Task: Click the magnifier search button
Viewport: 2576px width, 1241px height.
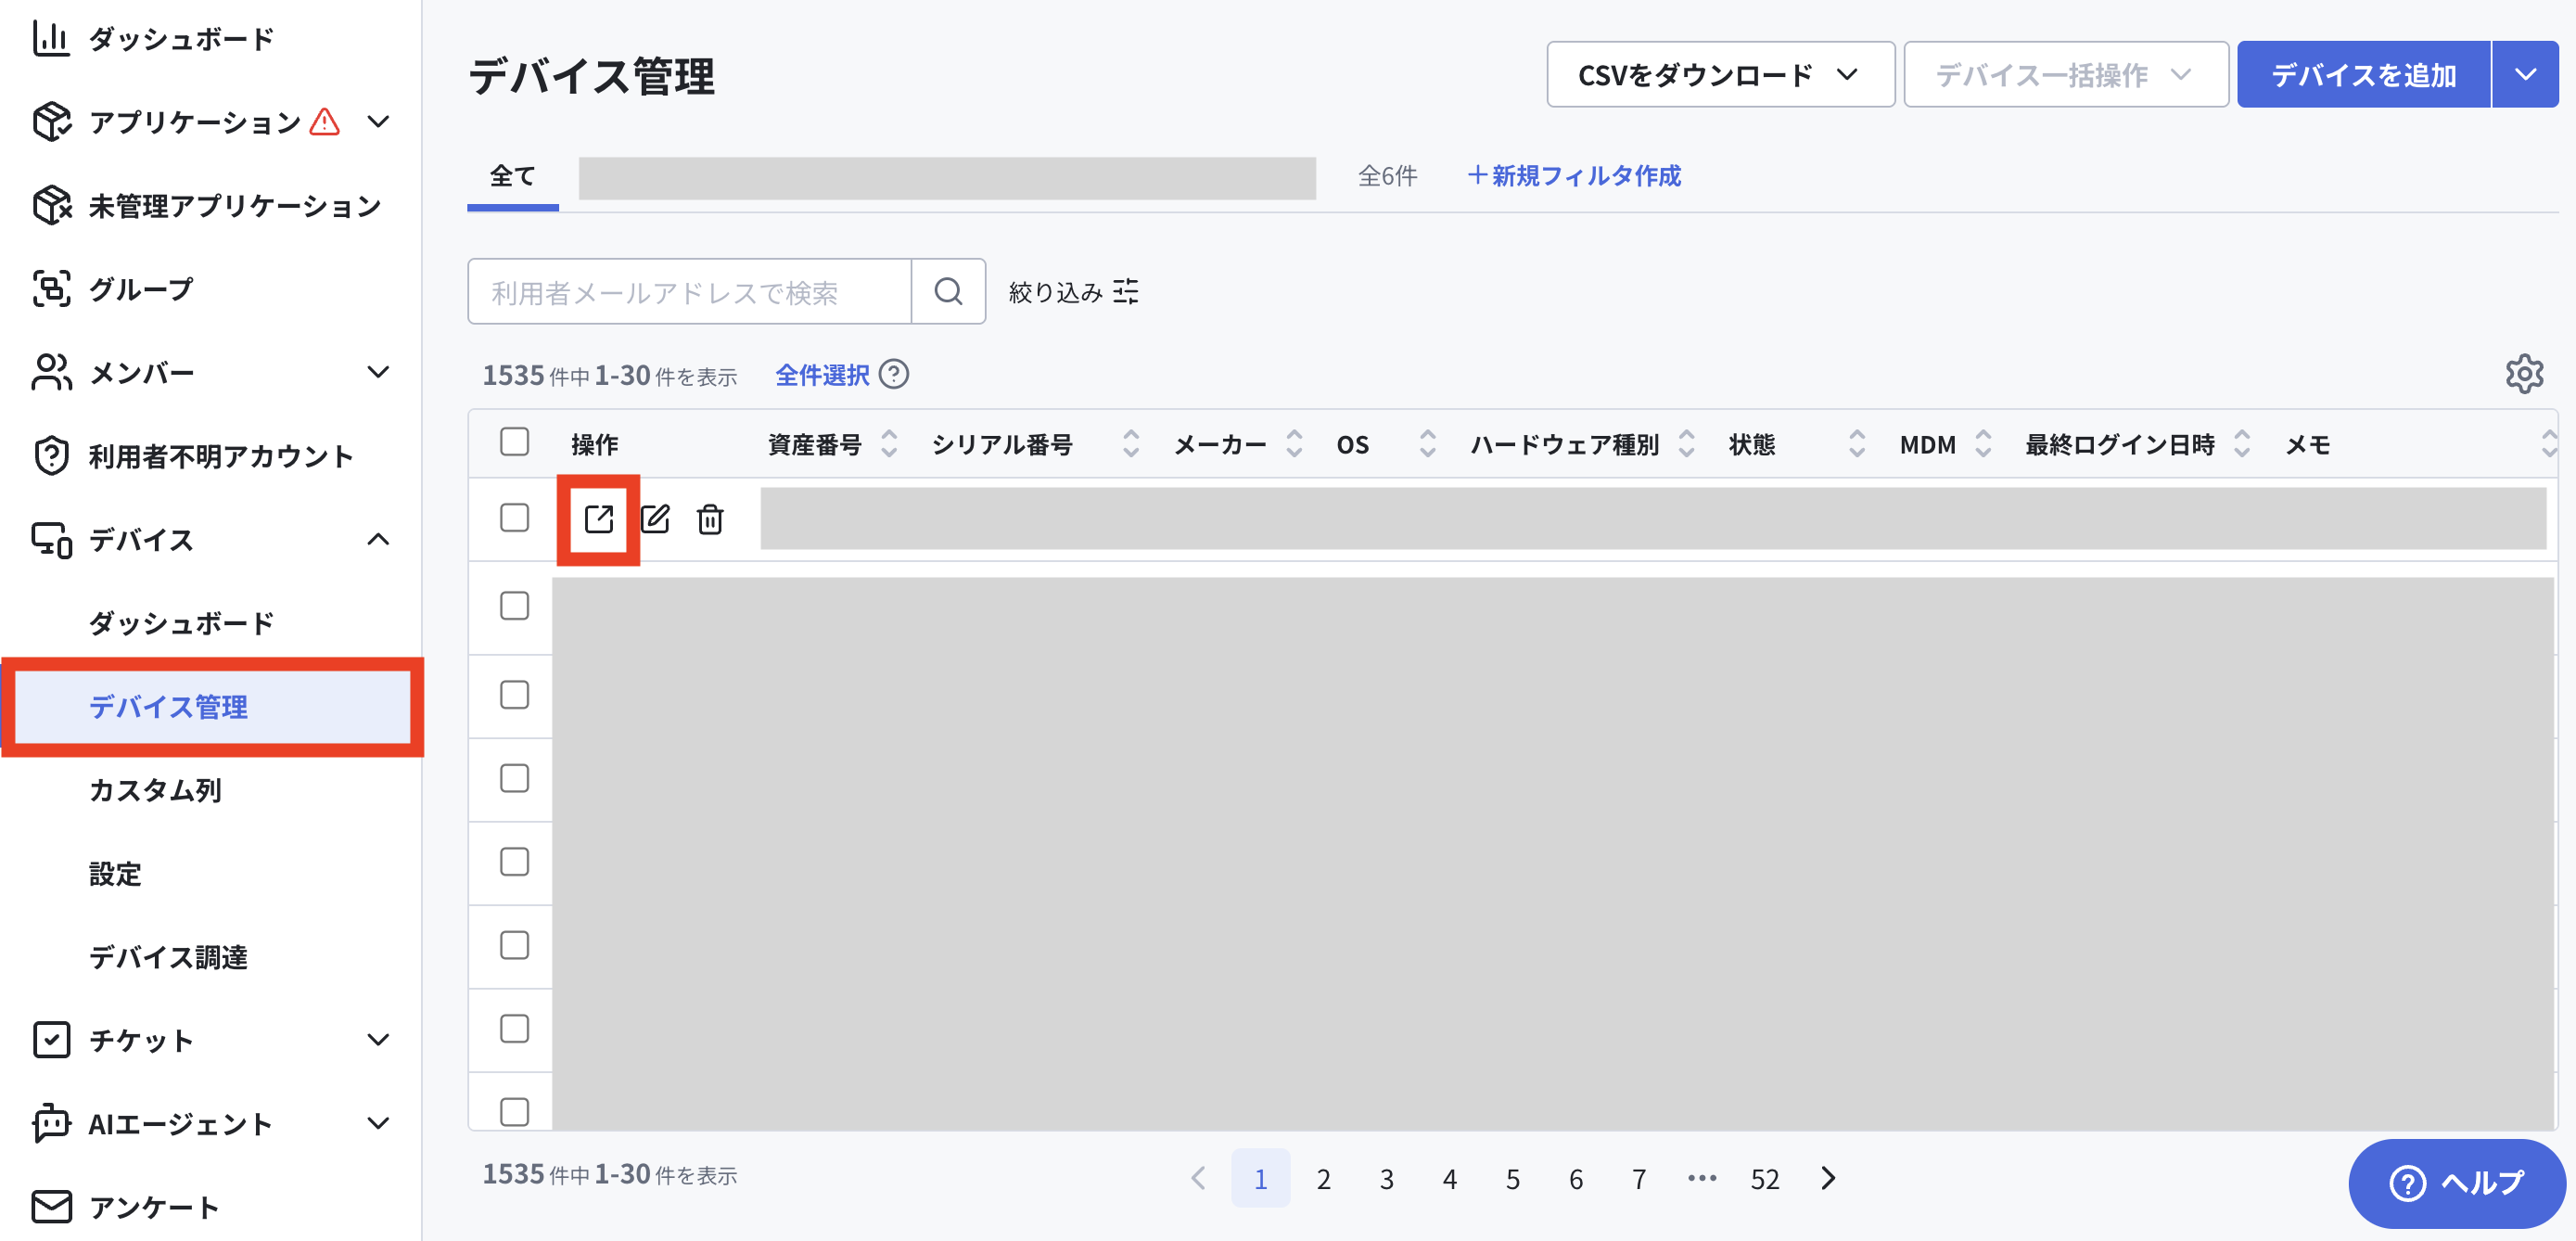Action: [948, 292]
